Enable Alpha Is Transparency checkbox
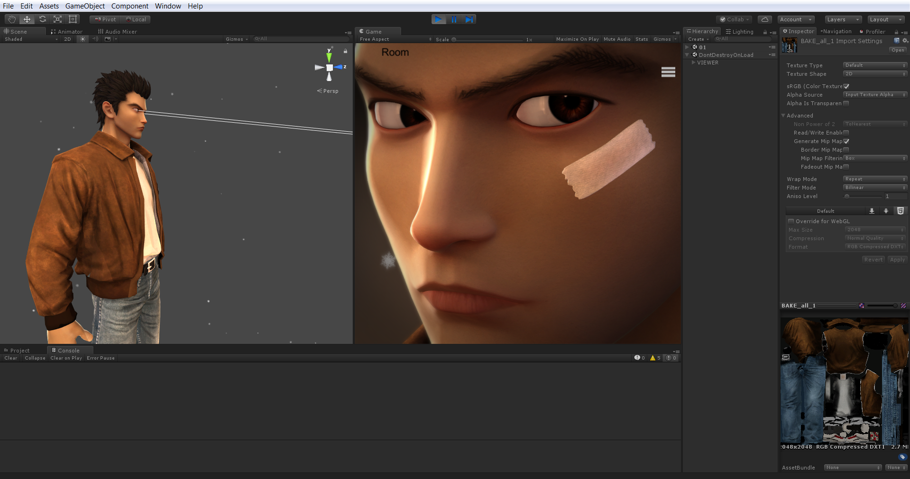Viewport: 910px width, 479px height. click(x=846, y=103)
